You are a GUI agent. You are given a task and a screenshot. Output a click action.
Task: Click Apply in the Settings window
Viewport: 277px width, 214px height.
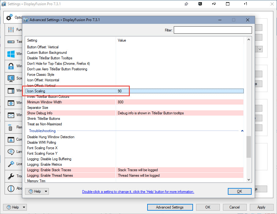click(261, 207)
